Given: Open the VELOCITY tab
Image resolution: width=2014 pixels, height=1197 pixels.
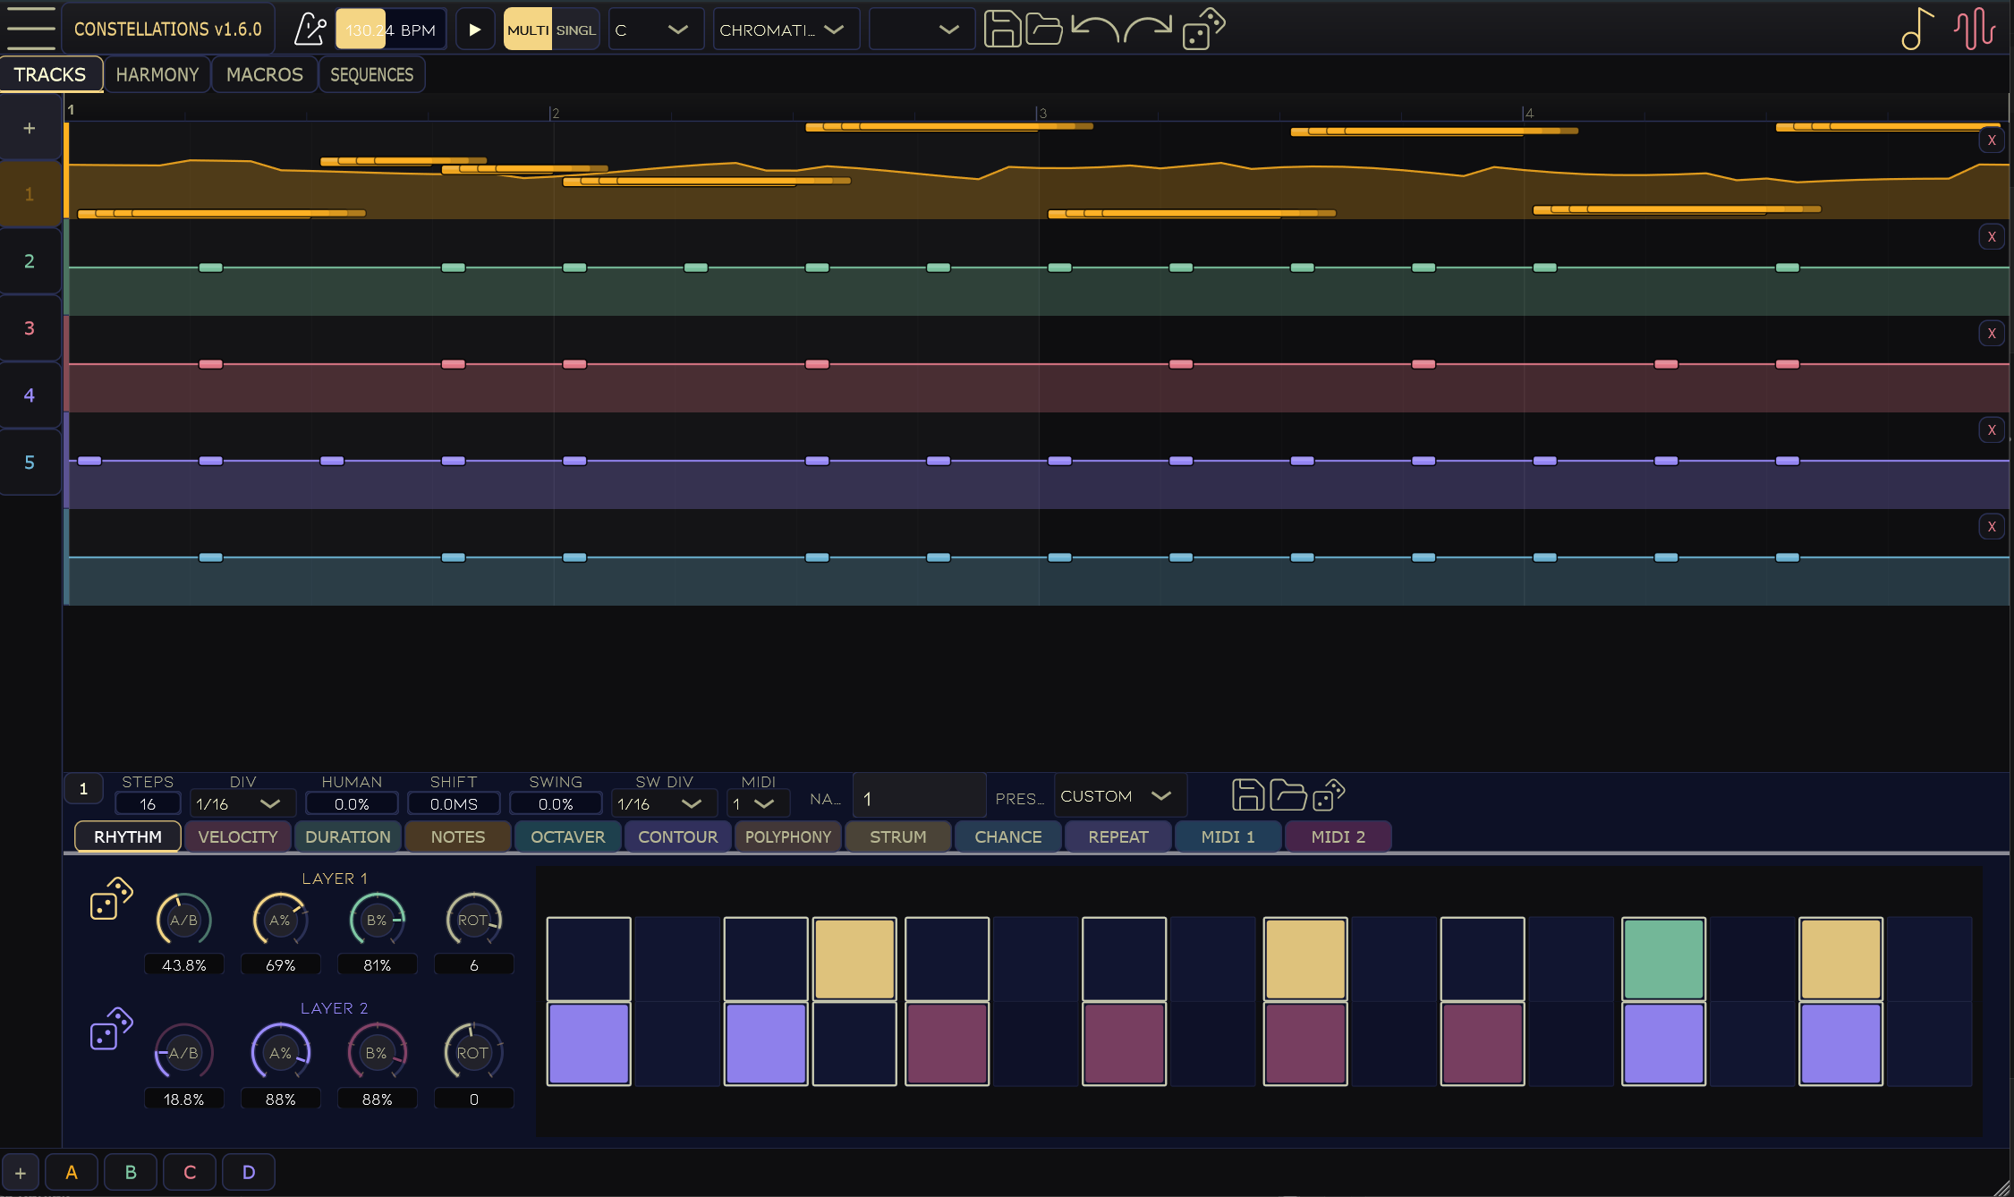Looking at the screenshot, I should (x=238, y=836).
